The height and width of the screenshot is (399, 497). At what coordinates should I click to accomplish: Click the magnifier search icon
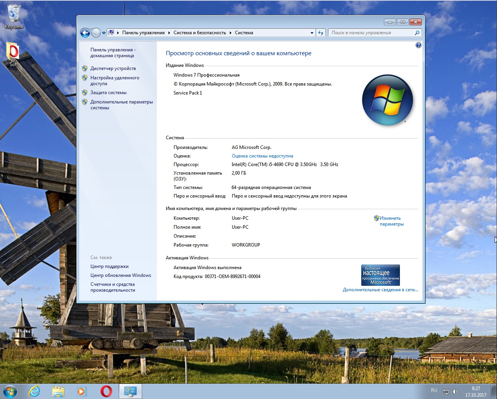point(417,33)
